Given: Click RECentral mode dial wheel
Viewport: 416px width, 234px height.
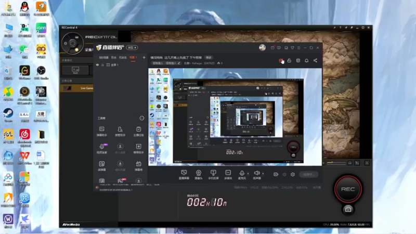Looking at the screenshot, I should tap(72, 43).
